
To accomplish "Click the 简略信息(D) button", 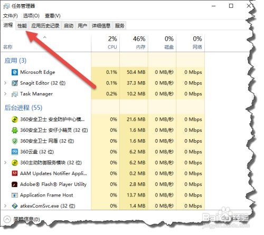I will [26, 219].
